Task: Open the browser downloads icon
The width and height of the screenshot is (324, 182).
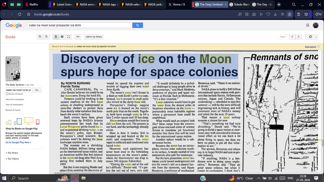Action: 275,14
